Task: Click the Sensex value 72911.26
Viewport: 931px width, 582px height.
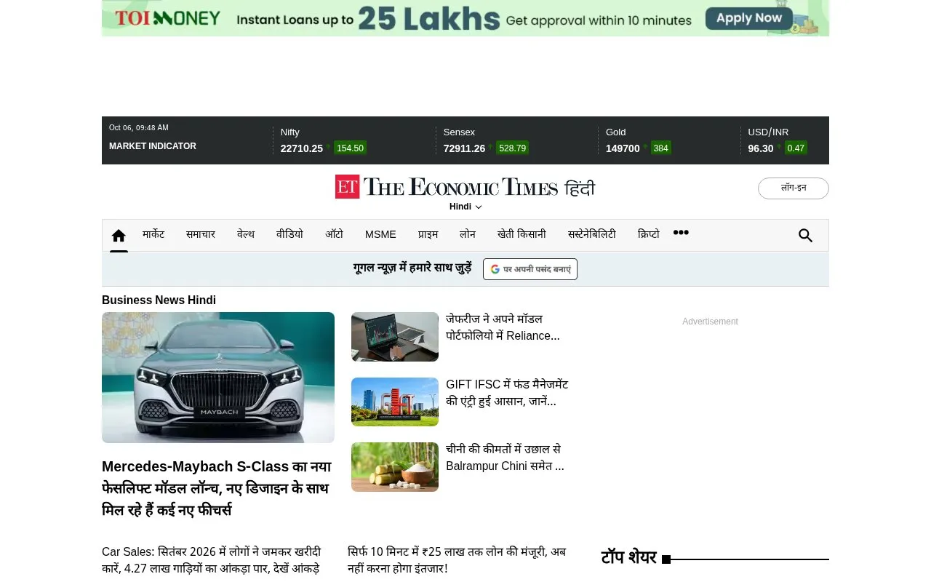Action: click(x=464, y=148)
